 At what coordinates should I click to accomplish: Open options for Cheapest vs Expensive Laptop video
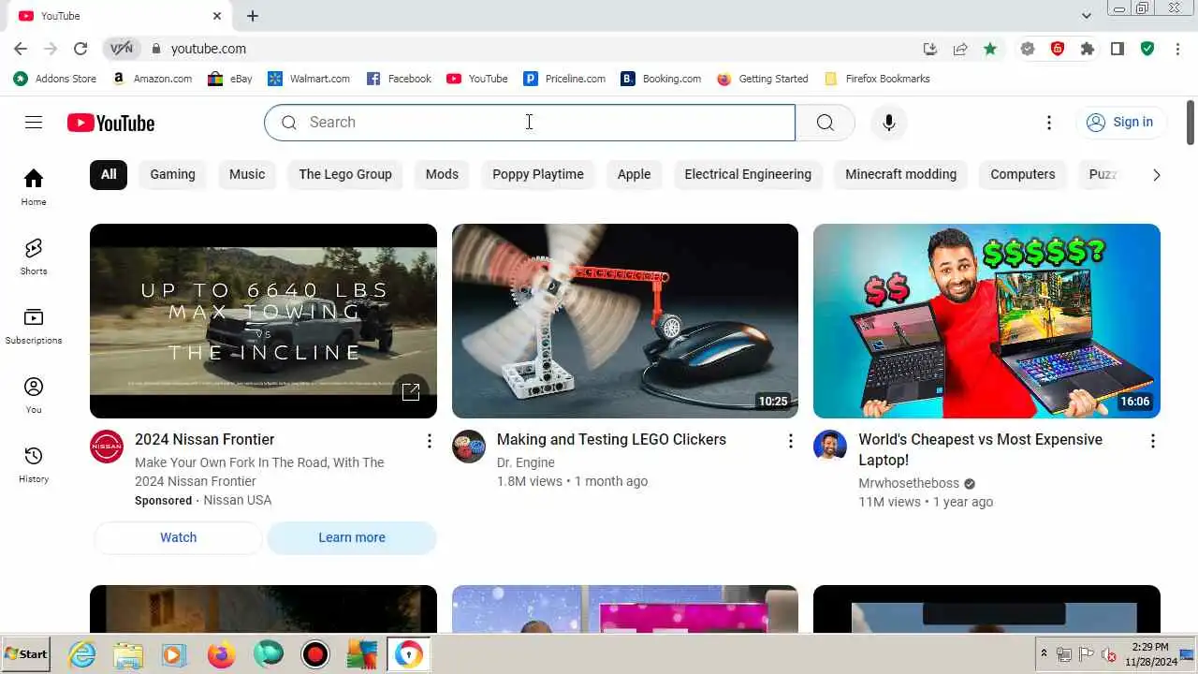(x=1153, y=441)
